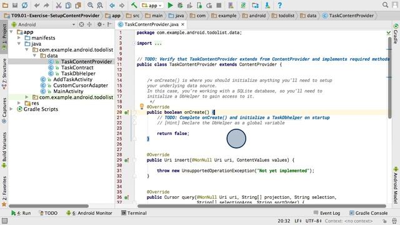
Task: Open the app run configuration dropdown
Action: pos(152,6)
